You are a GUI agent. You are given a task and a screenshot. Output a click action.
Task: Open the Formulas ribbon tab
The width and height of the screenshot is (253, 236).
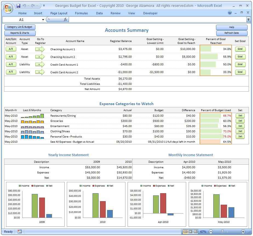pos(81,13)
